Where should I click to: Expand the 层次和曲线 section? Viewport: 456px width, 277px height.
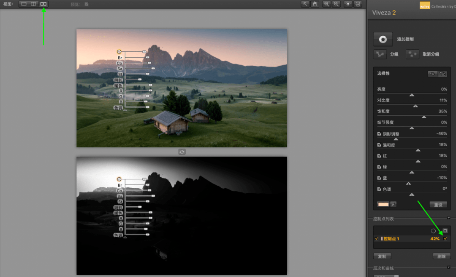pyautogui.click(x=448, y=267)
